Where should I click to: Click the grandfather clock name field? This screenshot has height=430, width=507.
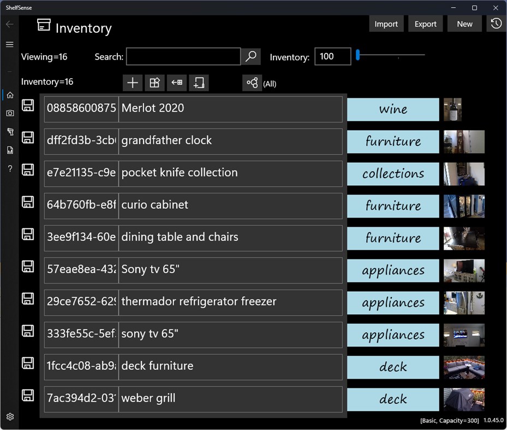coord(230,142)
